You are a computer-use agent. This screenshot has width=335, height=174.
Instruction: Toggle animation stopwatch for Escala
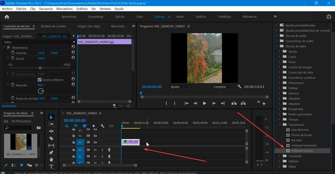(x=13, y=58)
